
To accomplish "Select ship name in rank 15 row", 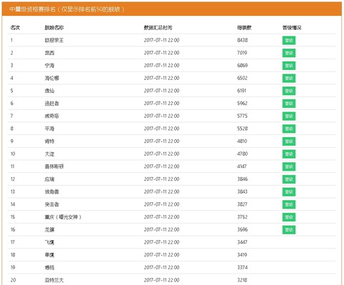I will (x=63, y=217).
